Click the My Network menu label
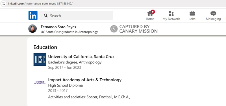The width and height of the screenshot is (226, 106). pos(171,19)
